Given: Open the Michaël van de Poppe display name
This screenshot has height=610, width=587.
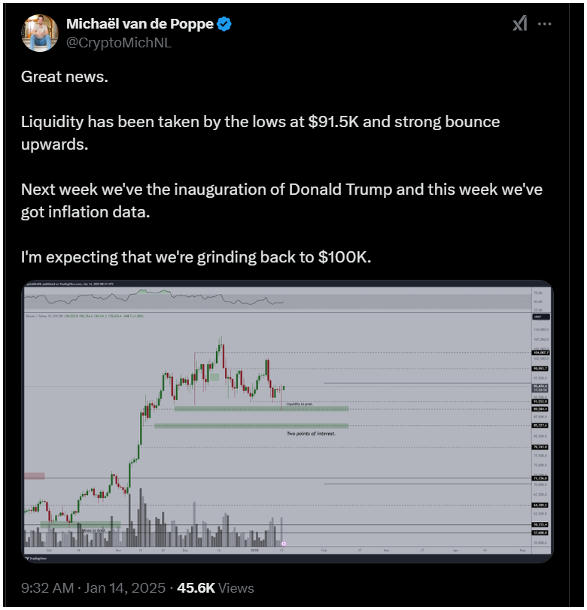Looking at the screenshot, I should click(140, 24).
